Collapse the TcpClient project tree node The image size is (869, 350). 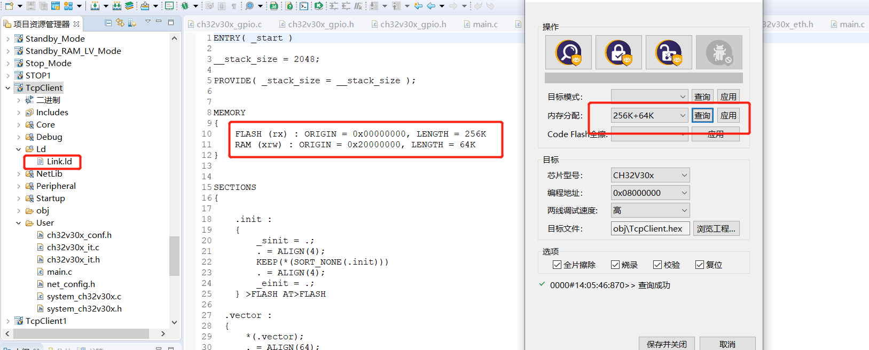pyautogui.click(x=7, y=88)
